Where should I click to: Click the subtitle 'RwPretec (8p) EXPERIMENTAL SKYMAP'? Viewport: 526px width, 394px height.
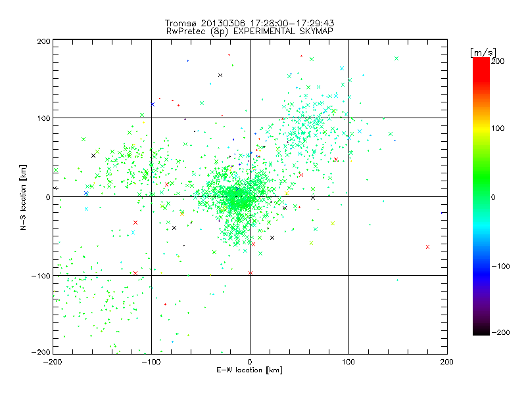(250, 32)
